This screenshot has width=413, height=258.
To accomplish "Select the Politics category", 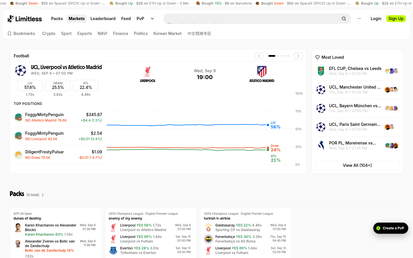I will (x=141, y=34).
